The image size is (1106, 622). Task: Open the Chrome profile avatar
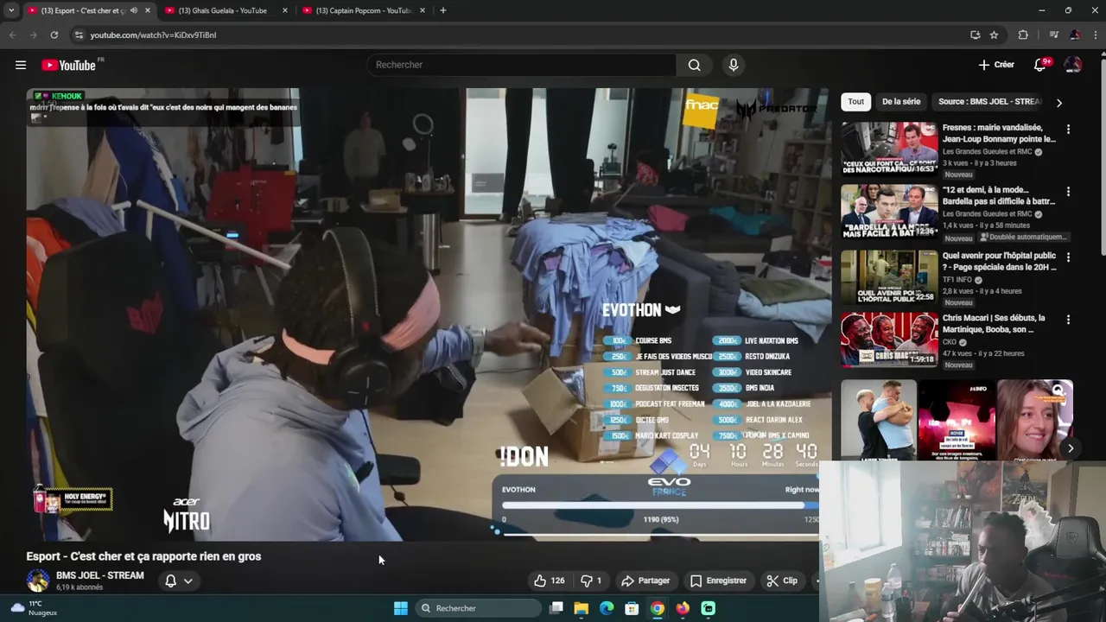[x=1075, y=35]
